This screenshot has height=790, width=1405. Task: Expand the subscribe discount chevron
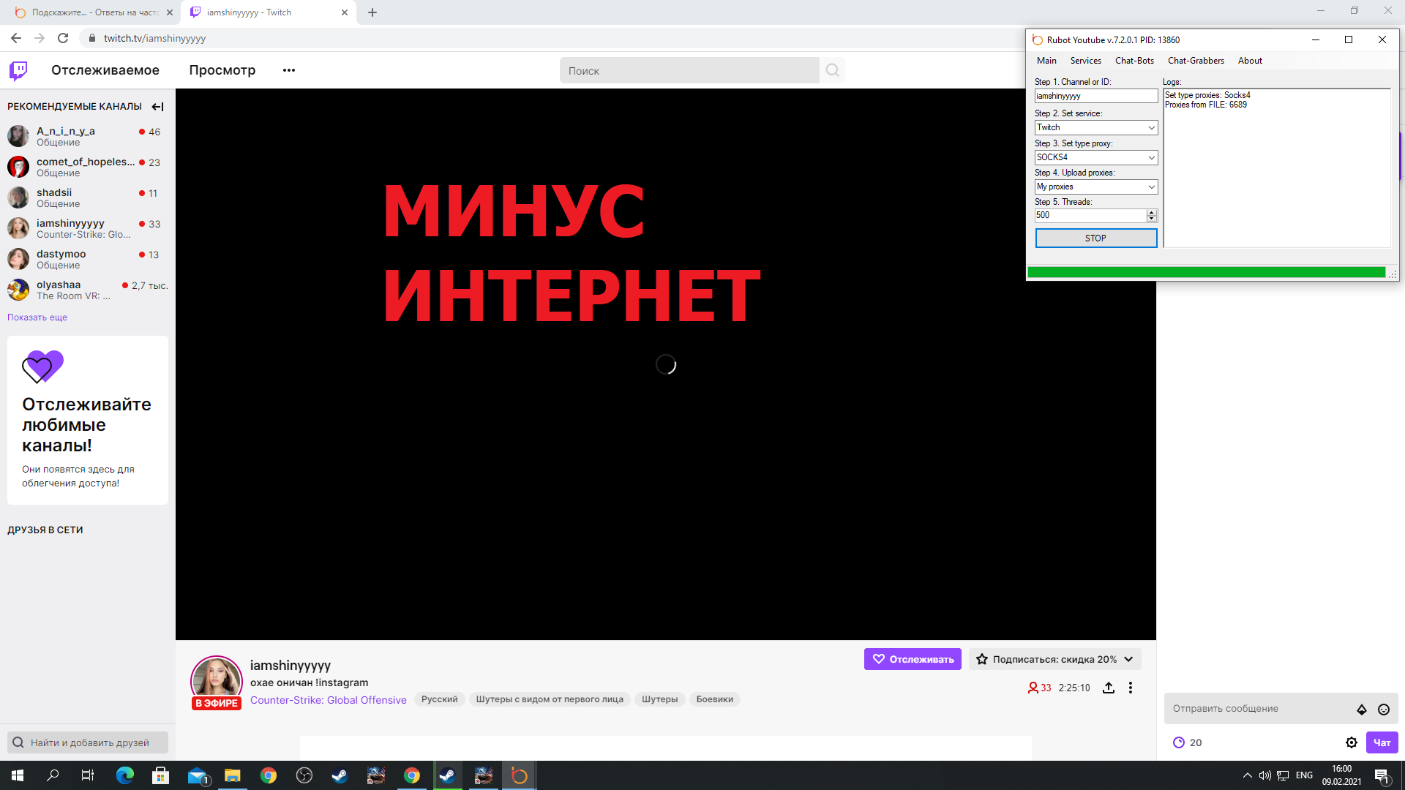pyautogui.click(x=1128, y=659)
